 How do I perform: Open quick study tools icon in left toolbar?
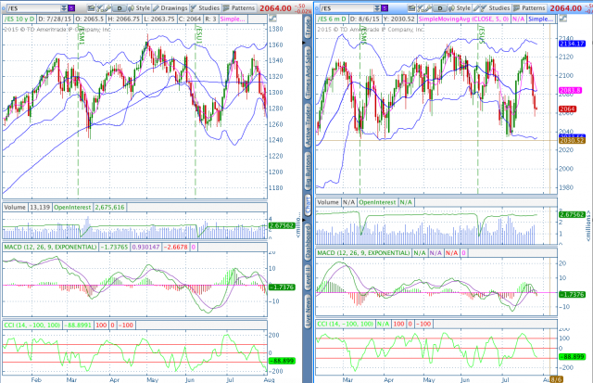pos(100,8)
